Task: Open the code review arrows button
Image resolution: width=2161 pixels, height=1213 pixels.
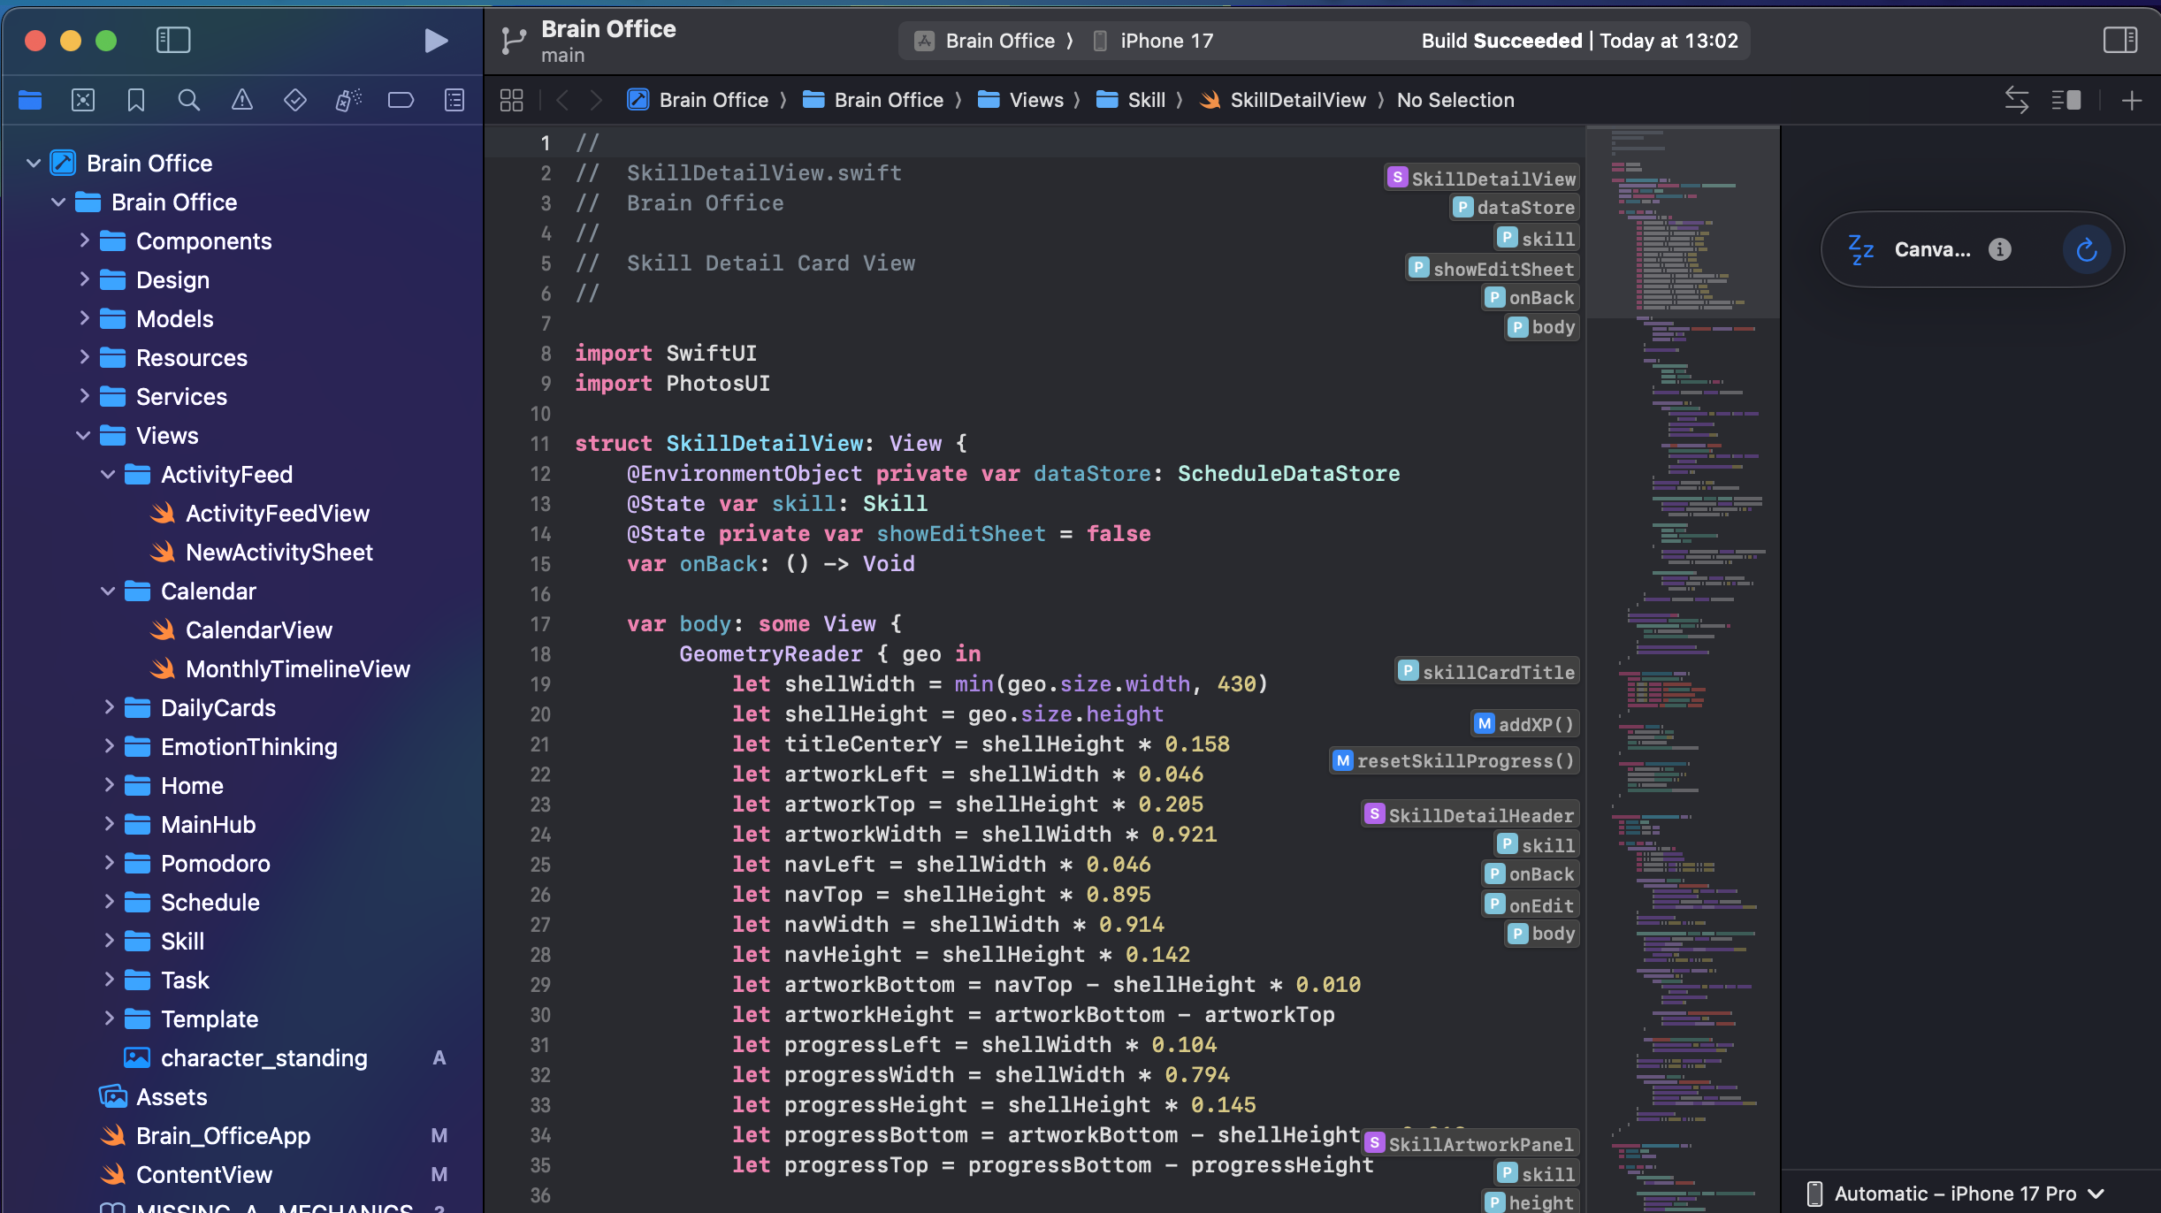Action: click(x=2017, y=100)
